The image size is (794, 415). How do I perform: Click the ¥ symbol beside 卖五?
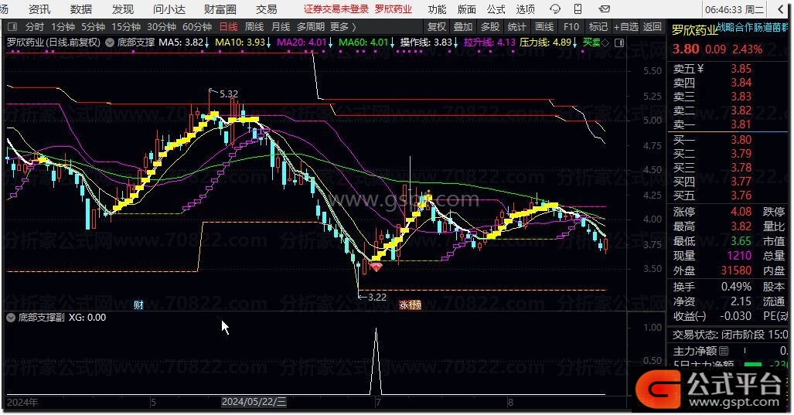point(700,69)
